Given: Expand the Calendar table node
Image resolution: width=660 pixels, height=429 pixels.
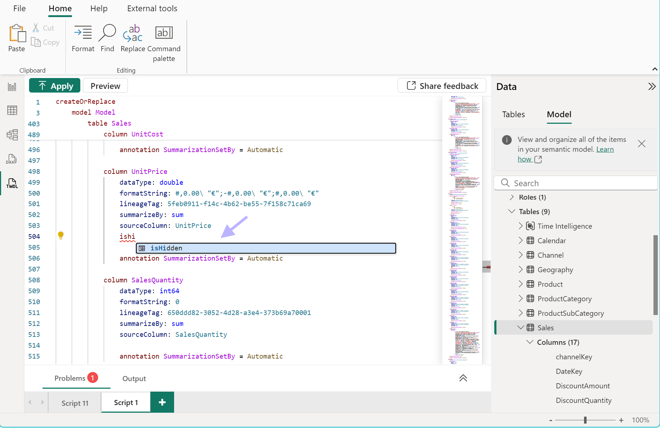Looking at the screenshot, I should click(x=520, y=240).
